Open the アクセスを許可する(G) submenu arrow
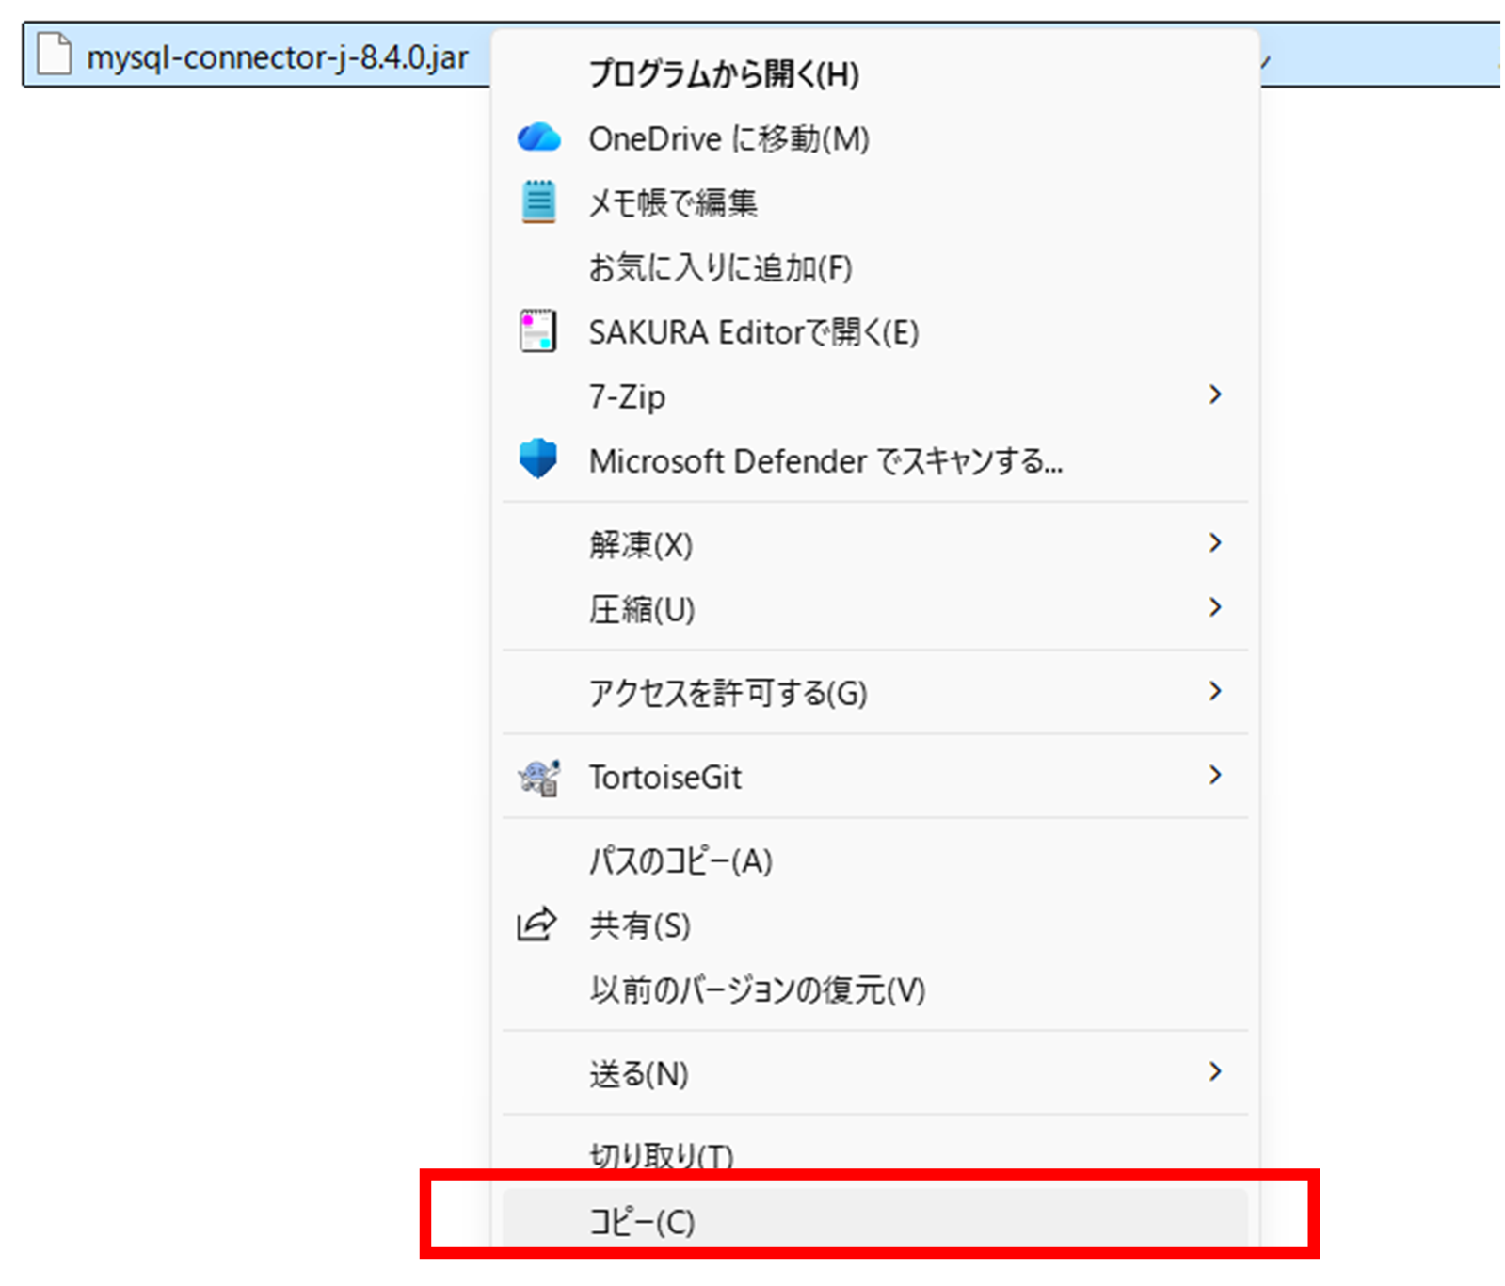The width and height of the screenshot is (1505, 1286). [1214, 692]
